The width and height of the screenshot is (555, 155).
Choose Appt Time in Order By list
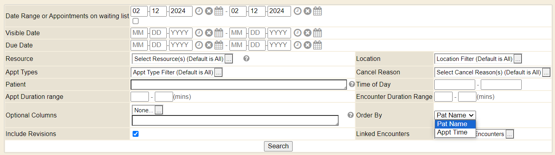[x=455, y=132]
